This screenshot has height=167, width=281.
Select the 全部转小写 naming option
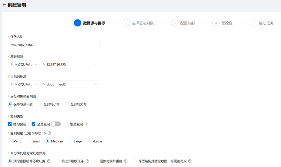(40, 104)
